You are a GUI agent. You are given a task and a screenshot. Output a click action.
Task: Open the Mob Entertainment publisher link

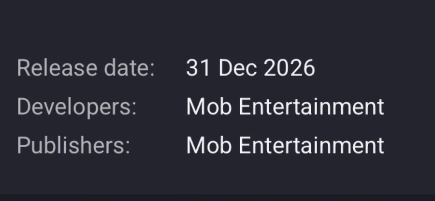[x=285, y=145]
